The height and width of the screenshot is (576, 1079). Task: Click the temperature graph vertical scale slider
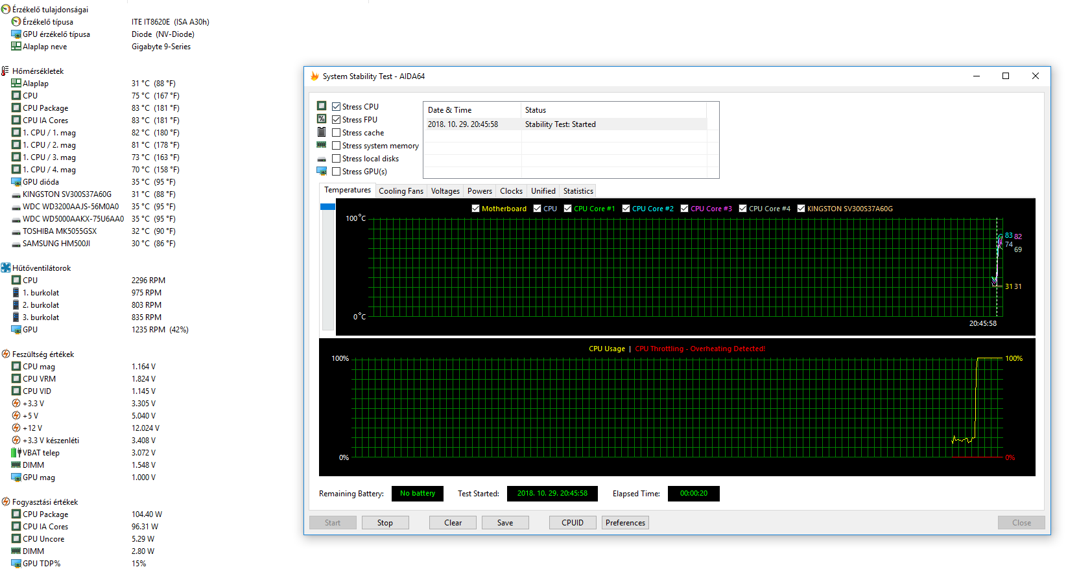pos(328,207)
